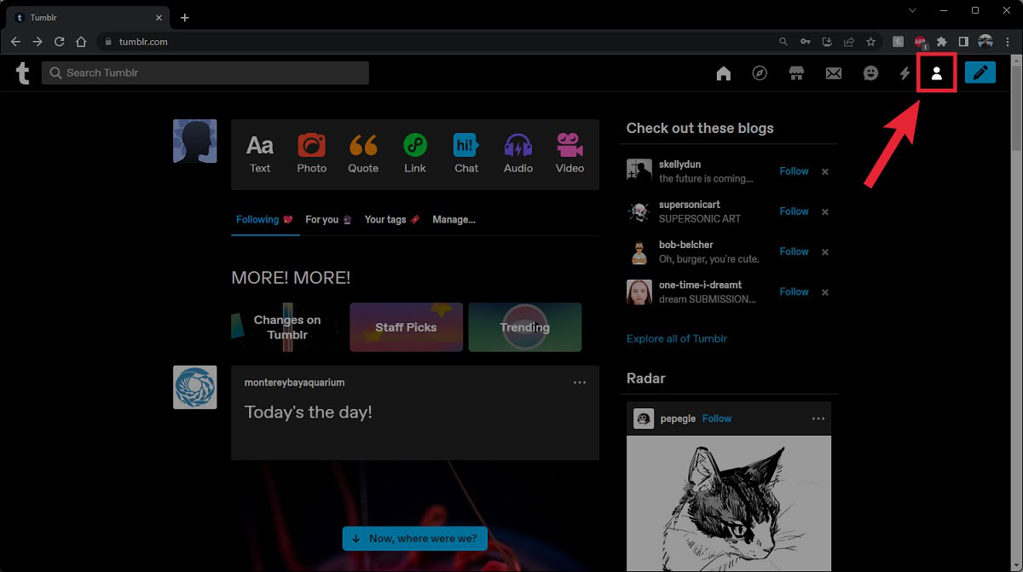
Task: Open the Chrome profile avatar
Action: click(x=985, y=41)
